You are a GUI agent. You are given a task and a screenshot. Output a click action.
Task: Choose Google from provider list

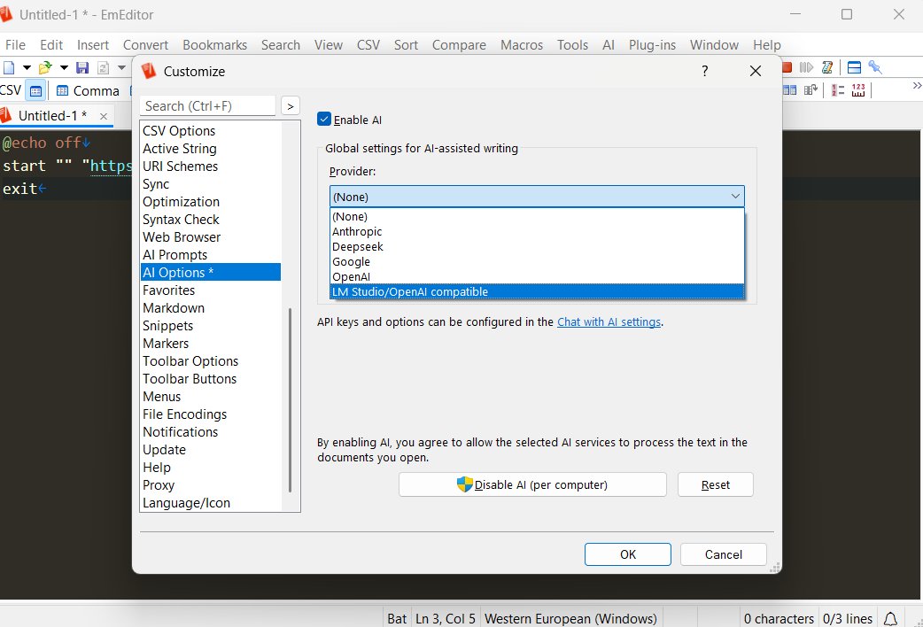click(x=537, y=262)
